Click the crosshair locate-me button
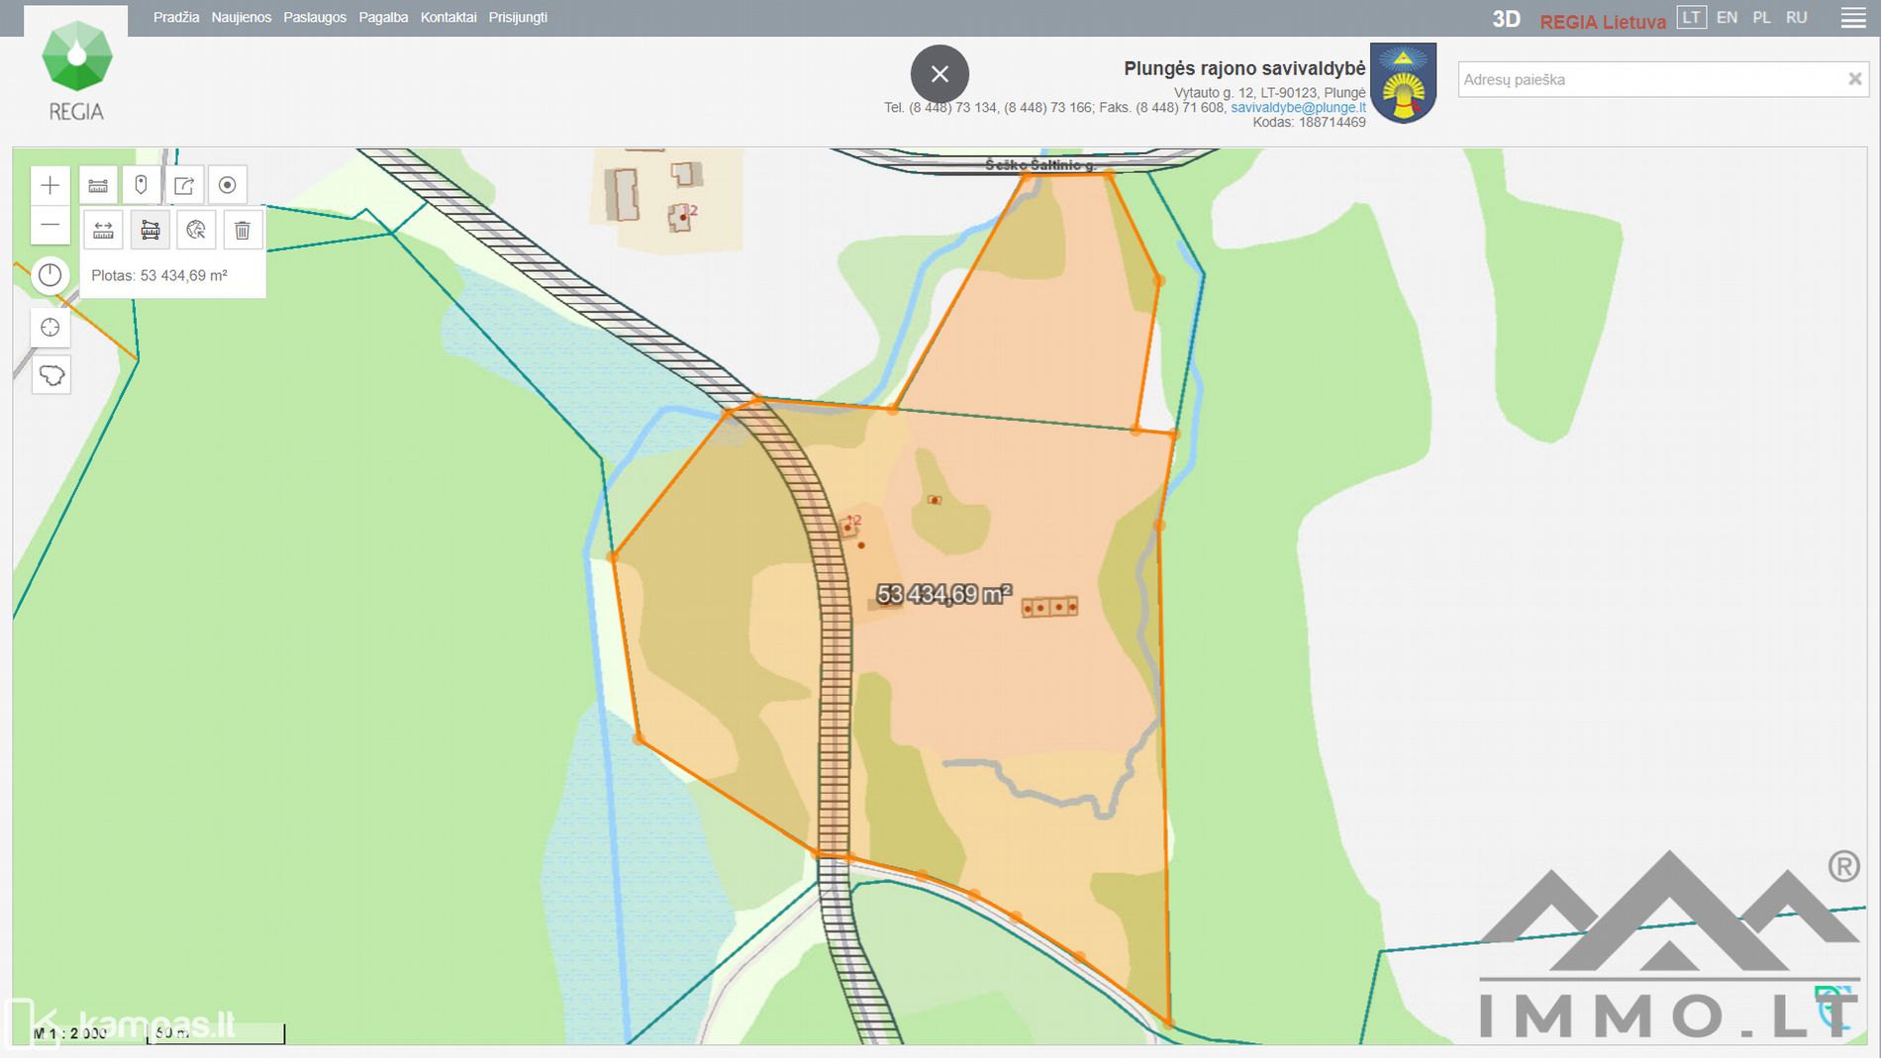Image resolution: width=1881 pixels, height=1058 pixels. click(x=49, y=328)
